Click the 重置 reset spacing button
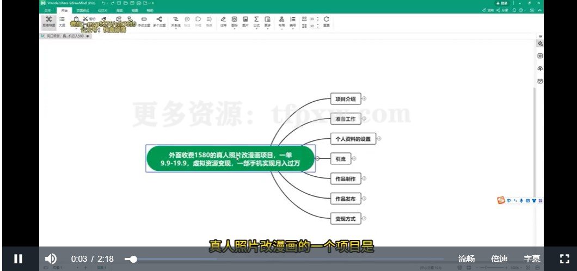The width and height of the screenshot is (577, 271). click(326, 22)
